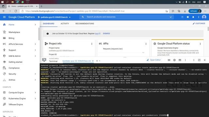Open APIs card options menu
Screen dimensions: 209x117
point(146,44)
